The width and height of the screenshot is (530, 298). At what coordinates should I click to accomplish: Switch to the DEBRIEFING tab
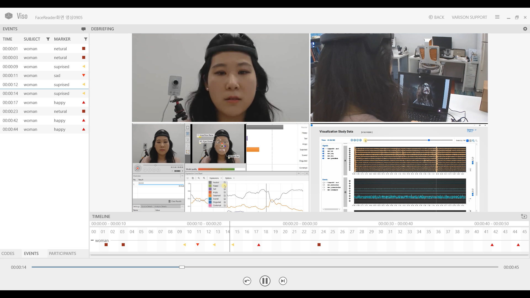coord(102,29)
